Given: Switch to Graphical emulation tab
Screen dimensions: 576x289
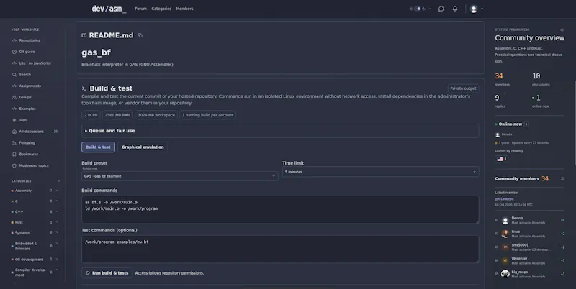Looking at the screenshot, I should (x=143, y=147).
